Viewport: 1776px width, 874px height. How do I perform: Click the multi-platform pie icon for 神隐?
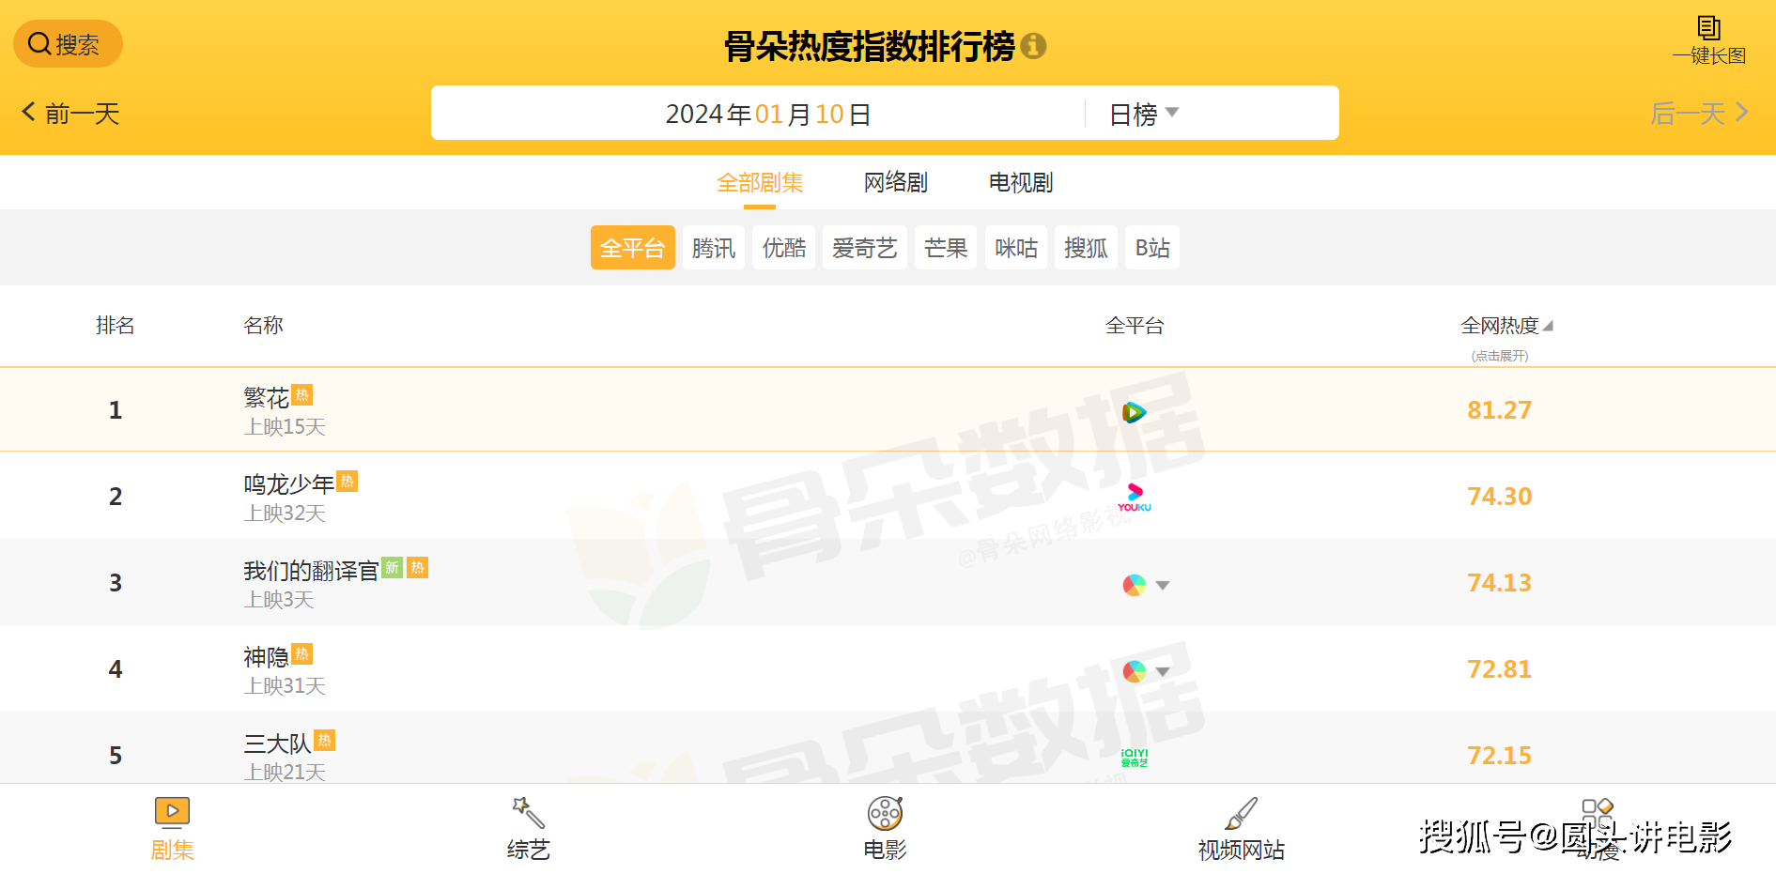1135,671
